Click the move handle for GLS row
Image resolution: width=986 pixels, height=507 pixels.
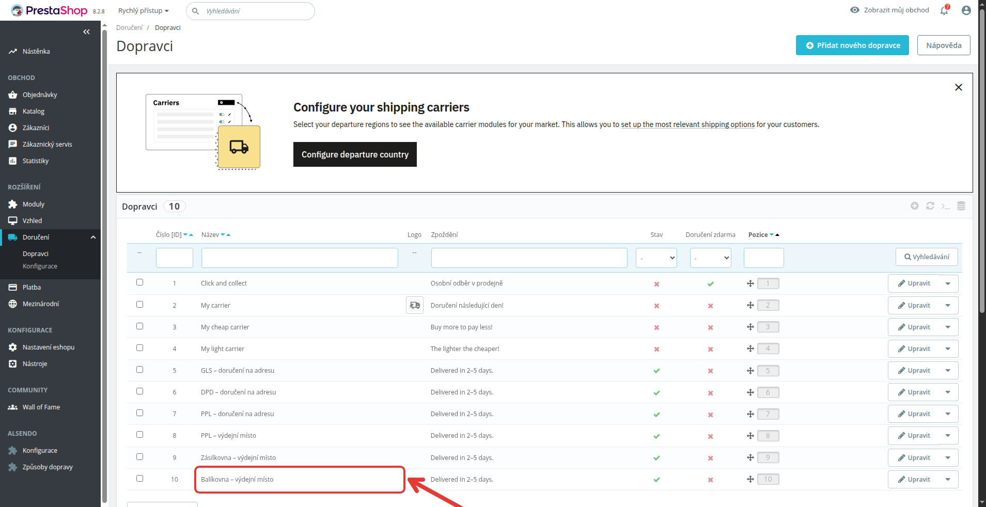tap(750, 371)
